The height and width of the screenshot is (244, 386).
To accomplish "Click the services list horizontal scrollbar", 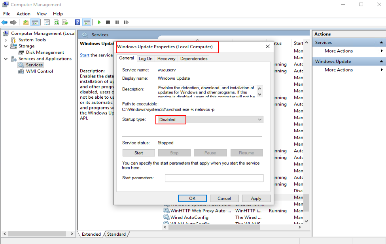I will click(x=214, y=227).
